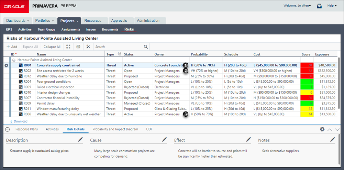Screen dimensions: 344x170
Task: Open the inbox tray icon in header
Action: pyautogui.click(x=320, y=6)
